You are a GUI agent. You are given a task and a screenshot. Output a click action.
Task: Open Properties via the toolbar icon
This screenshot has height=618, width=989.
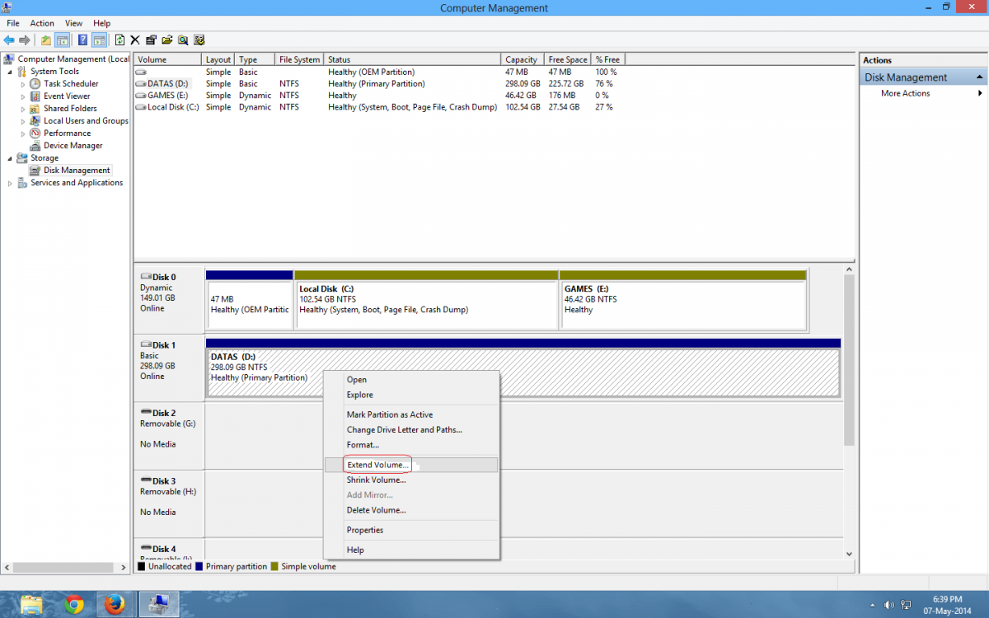(151, 40)
